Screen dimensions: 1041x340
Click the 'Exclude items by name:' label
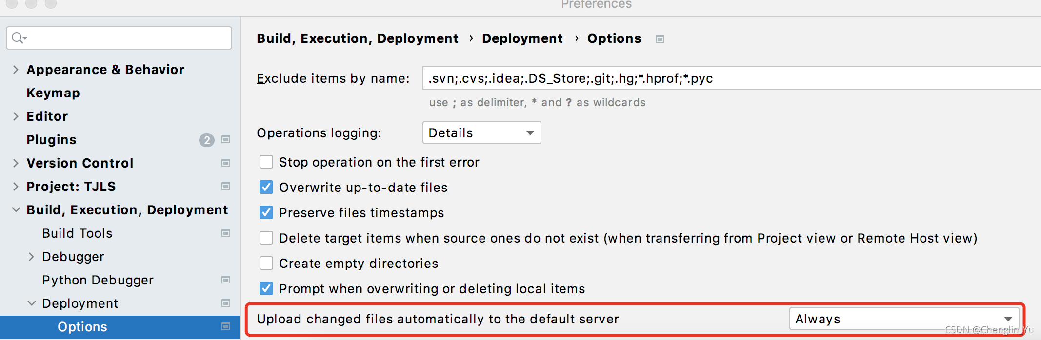point(333,78)
